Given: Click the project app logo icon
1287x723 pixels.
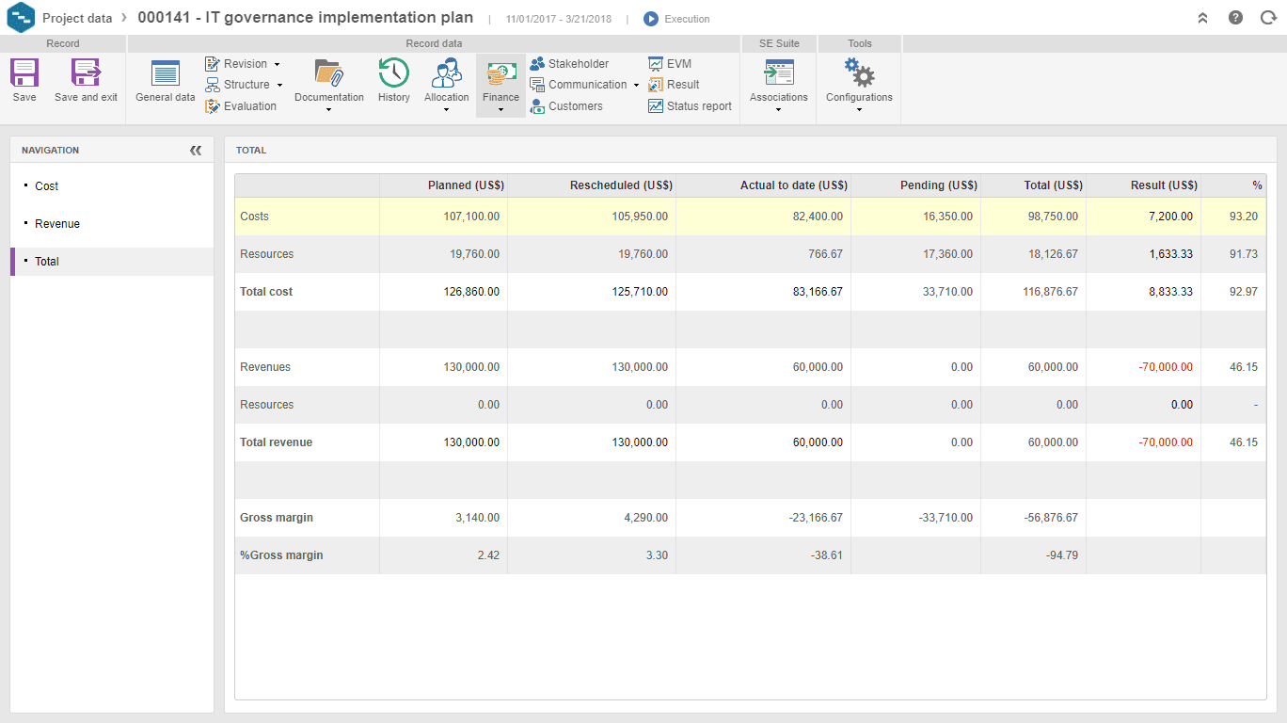Looking at the screenshot, I should click(x=21, y=18).
